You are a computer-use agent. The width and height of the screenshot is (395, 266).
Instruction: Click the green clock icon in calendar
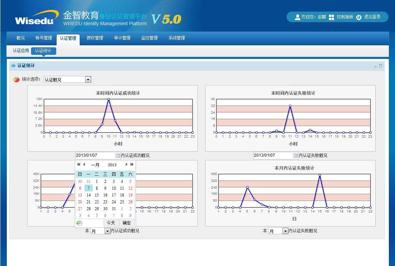[x=79, y=223]
